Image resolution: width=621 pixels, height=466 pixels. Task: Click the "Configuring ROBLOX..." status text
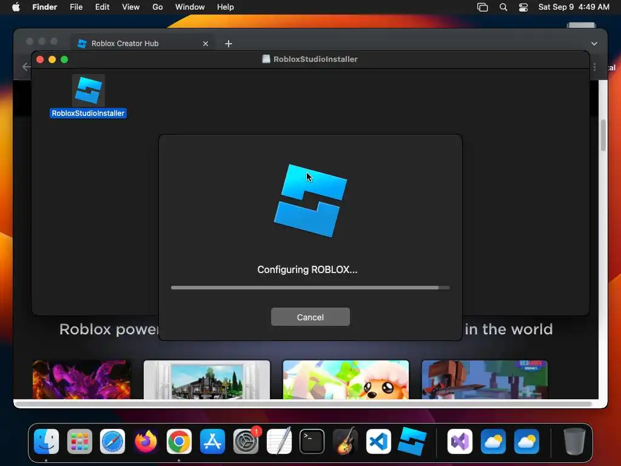307,270
